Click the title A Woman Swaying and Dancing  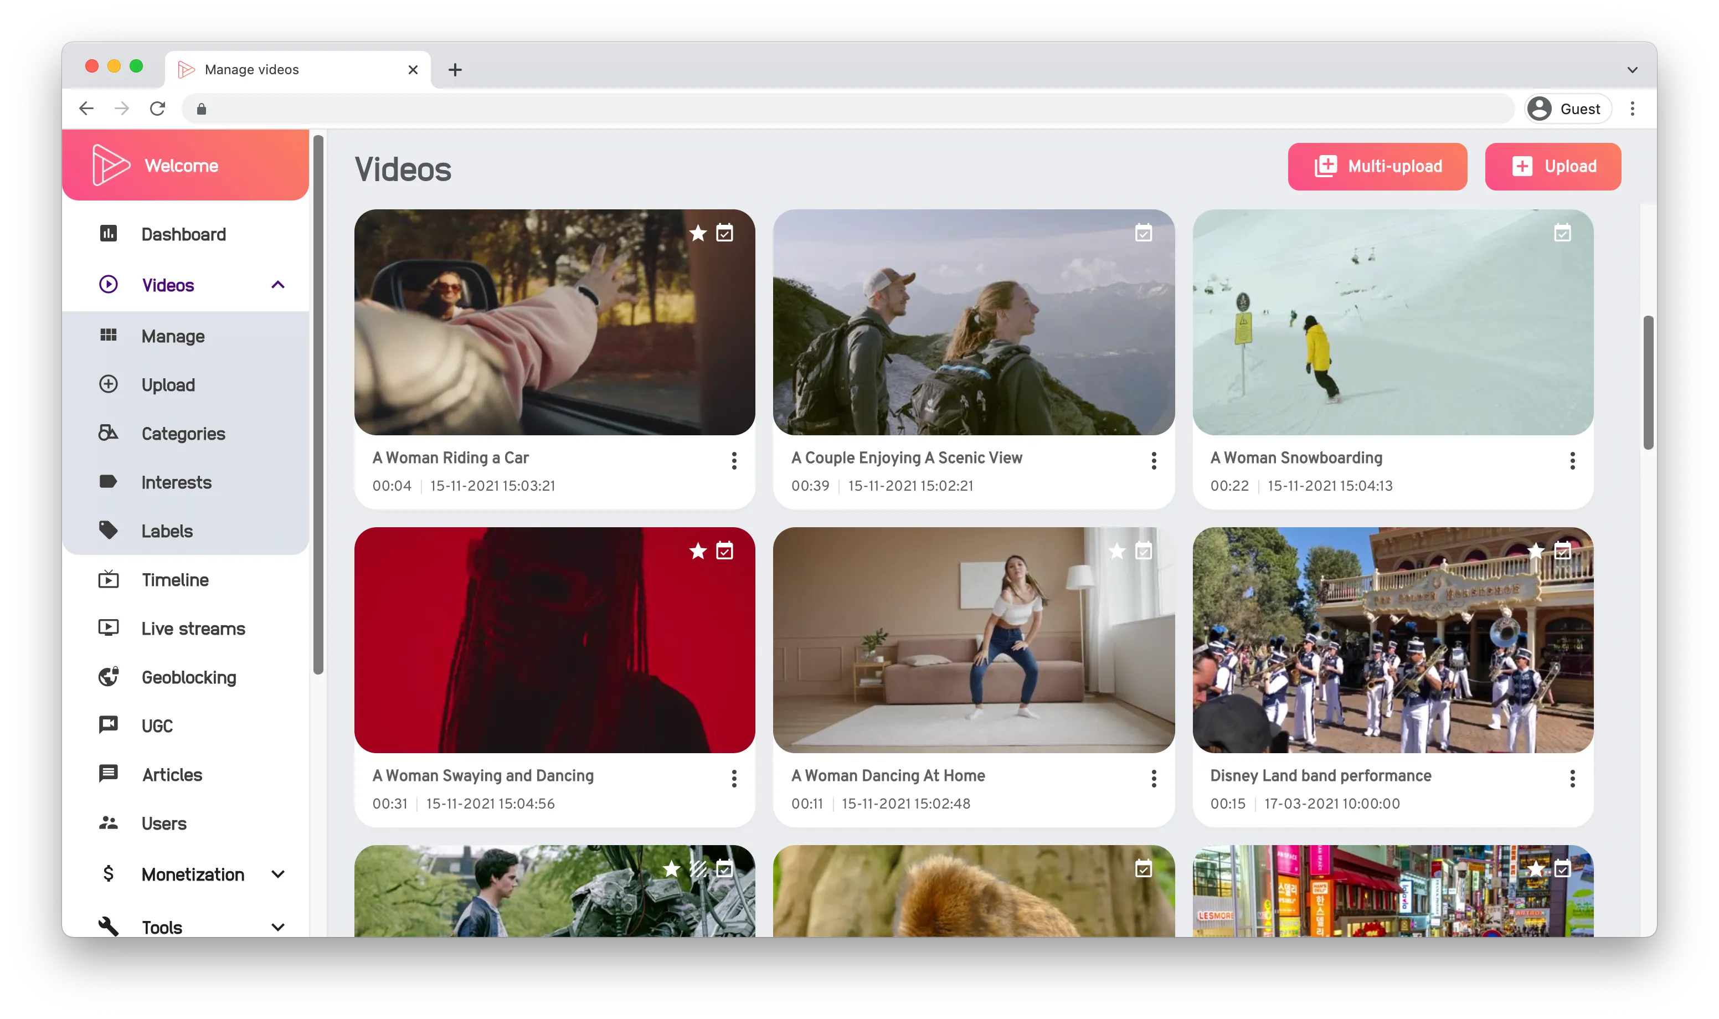click(x=483, y=776)
